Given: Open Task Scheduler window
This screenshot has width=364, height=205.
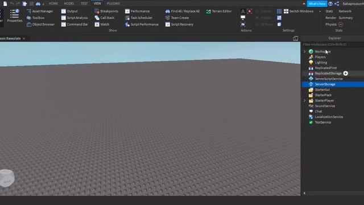Looking at the screenshot, I should (139, 18).
